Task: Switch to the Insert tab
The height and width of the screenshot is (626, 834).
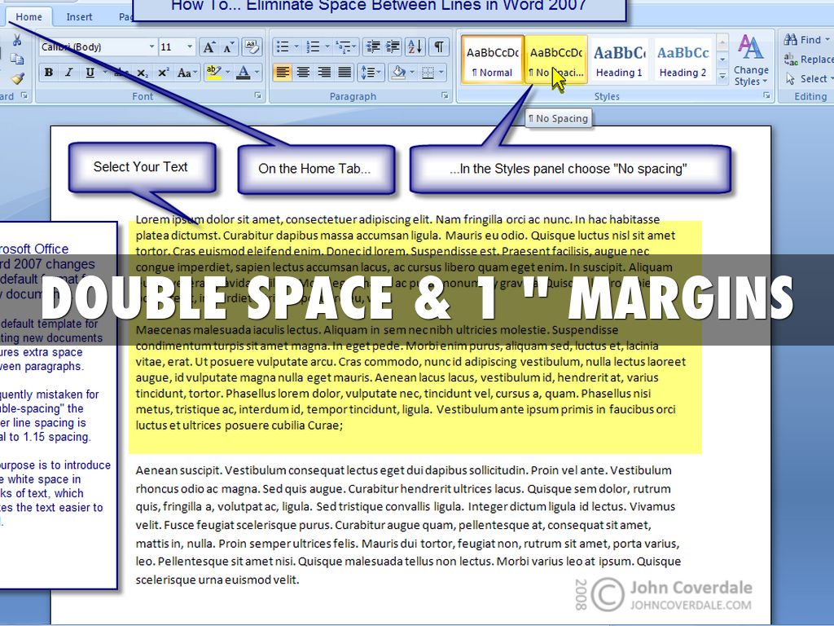Action: (x=79, y=16)
